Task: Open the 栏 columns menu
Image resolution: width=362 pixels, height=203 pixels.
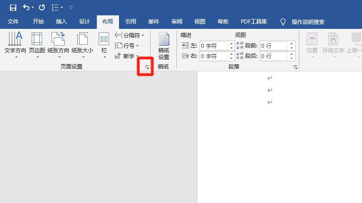Action: click(104, 45)
